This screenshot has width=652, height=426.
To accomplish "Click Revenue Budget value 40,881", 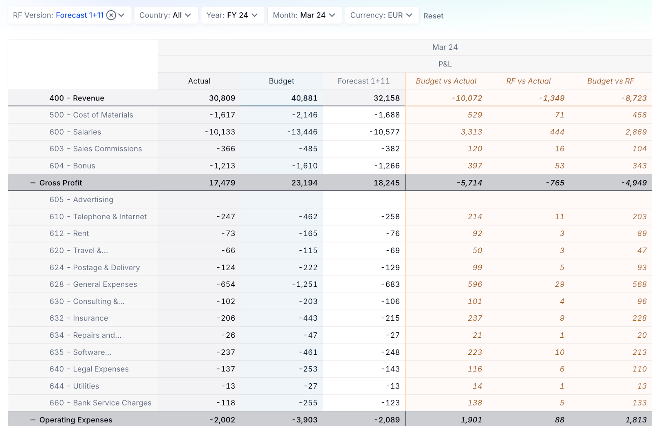I will (304, 98).
